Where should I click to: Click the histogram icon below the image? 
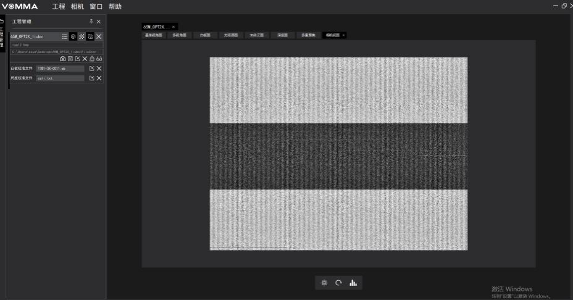pos(353,283)
